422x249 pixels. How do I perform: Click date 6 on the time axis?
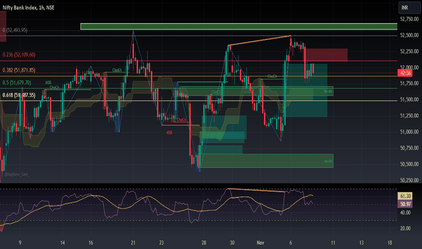pos(291,243)
